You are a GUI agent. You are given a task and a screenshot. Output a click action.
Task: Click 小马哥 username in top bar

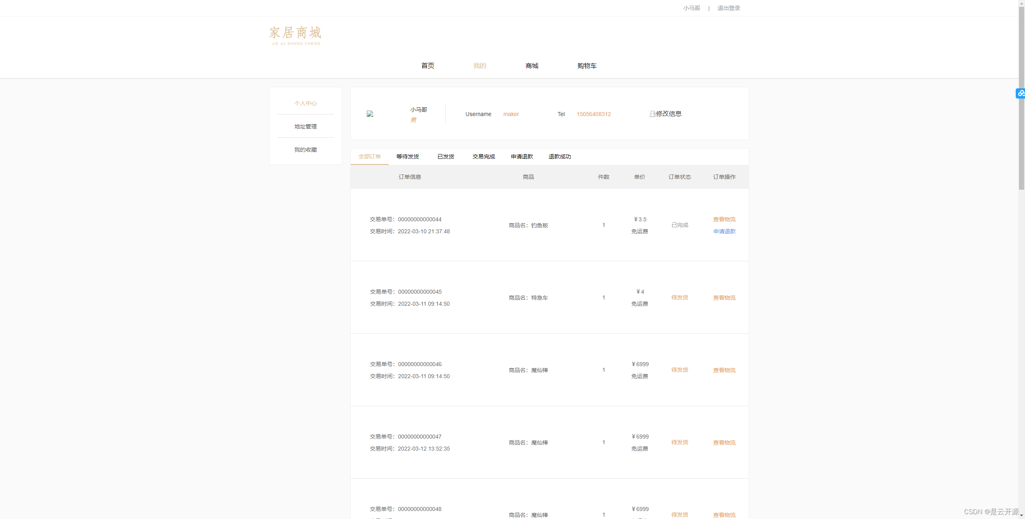pyautogui.click(x=691, y=8)
